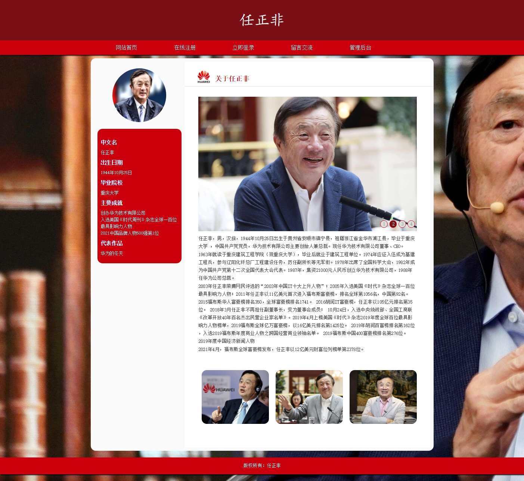Switch carousel to slide 3
Viewport: 524px width, 481px height.
point(402,224)
